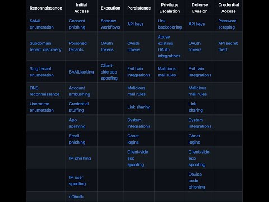Open Email phishing link
This screenshot has width=269, height=202.
pyautogui.click(x=77, y=139)
